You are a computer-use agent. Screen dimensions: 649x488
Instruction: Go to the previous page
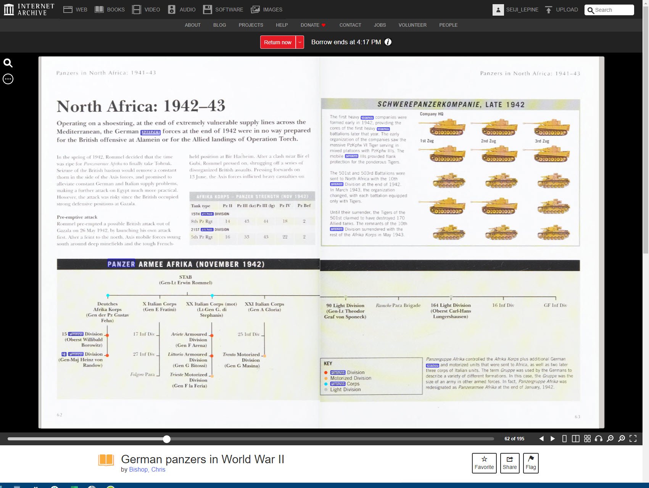(541, 439)
